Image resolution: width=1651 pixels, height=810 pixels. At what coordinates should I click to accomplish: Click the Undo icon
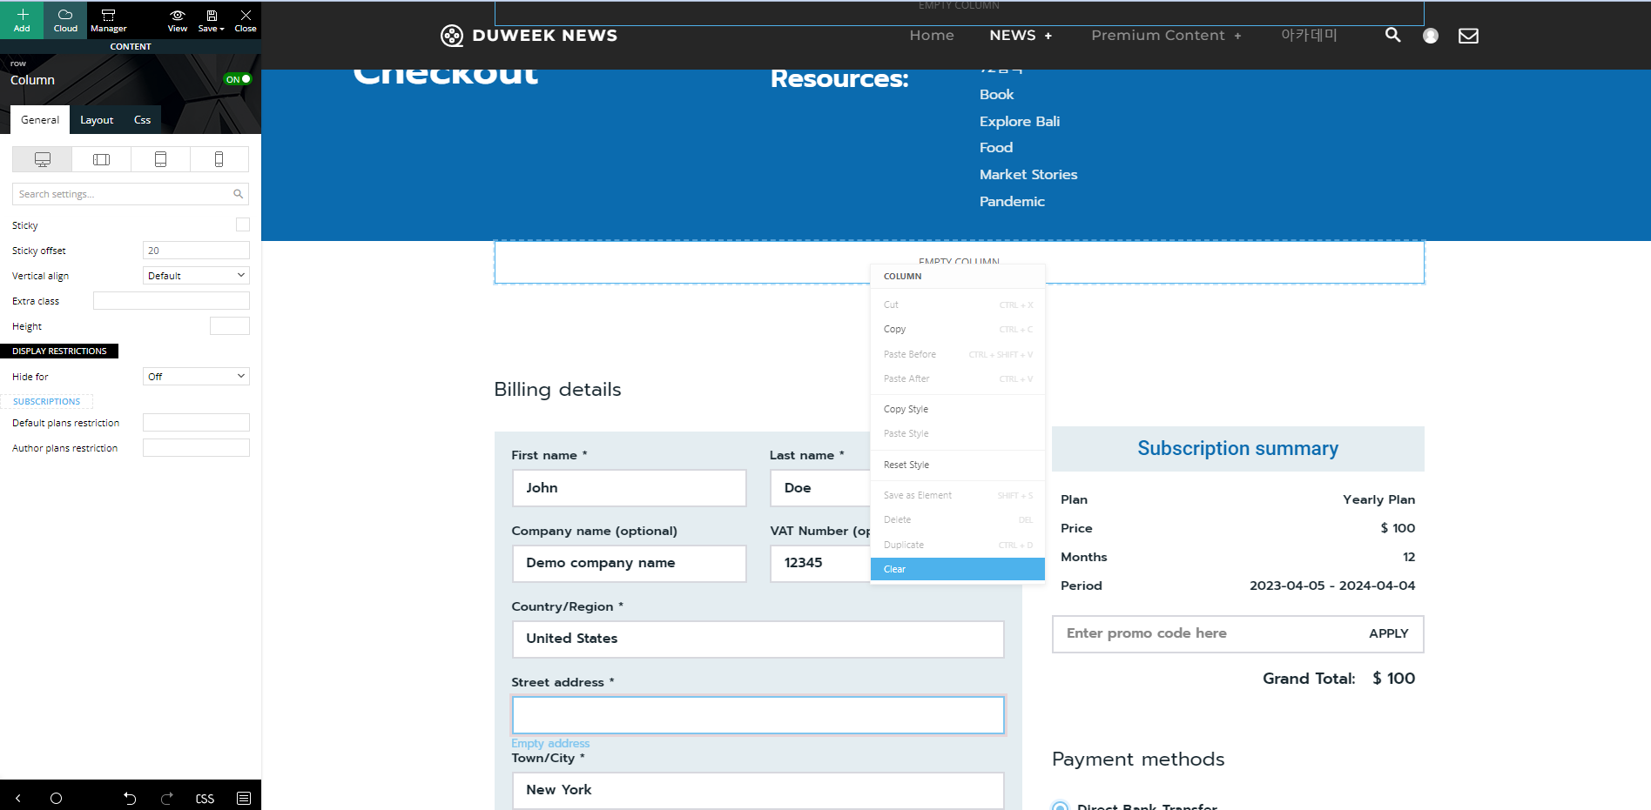(x=130, y=798)
